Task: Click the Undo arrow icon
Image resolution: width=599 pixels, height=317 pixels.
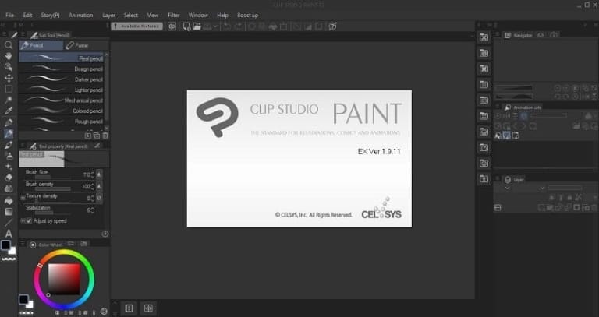Action: coord(227,26)
